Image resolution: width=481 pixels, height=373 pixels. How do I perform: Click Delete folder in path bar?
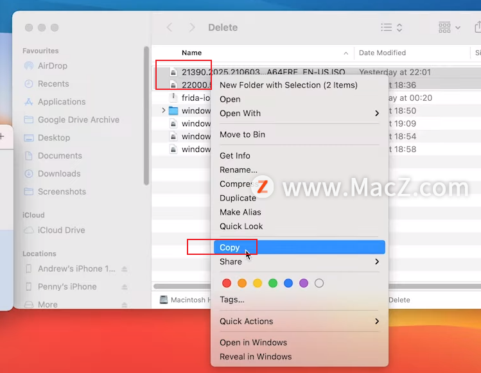click(399, 300)
